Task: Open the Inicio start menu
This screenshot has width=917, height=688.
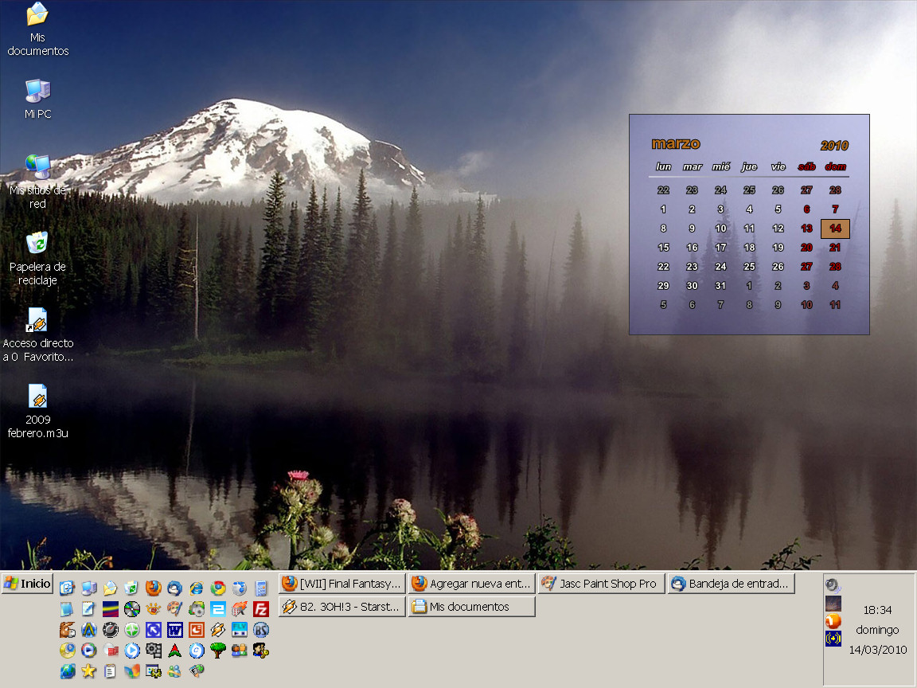Action: (28, 584)
